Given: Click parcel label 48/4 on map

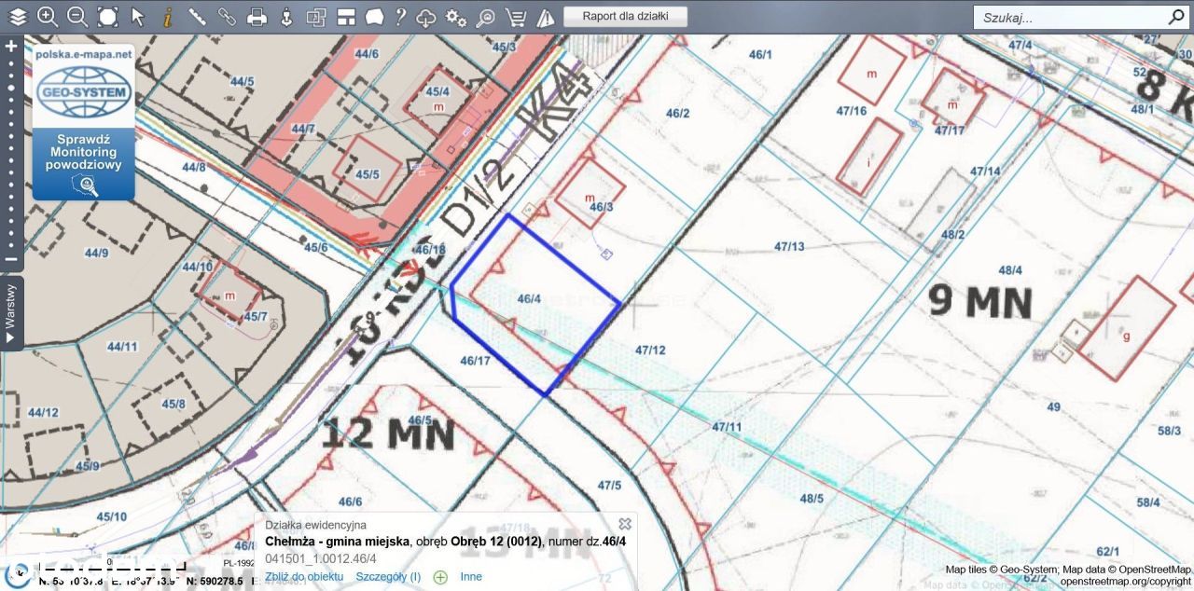Looking at the screenshot, I should pyautogui.click(x=1010, y=270).
